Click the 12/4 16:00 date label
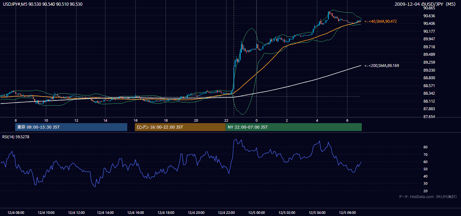Viewport: 461px width, 216px height. pos(136,213)
